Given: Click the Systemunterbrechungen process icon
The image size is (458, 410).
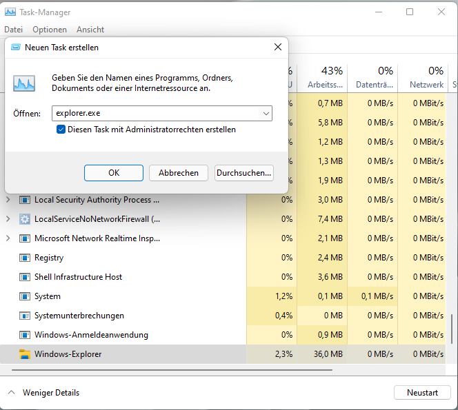Looking at the screenshot, I should point(25,316).
